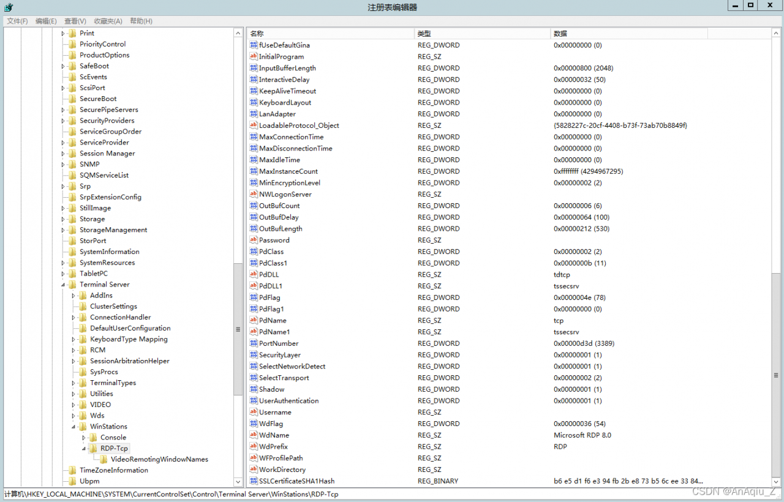Click the RDP-Tcp folder icon
This screenshot has height=502, width=784.
93,448
